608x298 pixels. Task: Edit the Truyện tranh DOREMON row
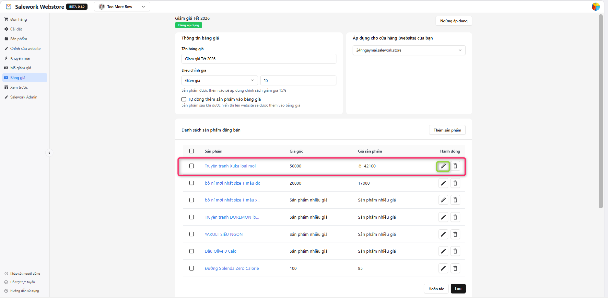click(x=443, y=217)
